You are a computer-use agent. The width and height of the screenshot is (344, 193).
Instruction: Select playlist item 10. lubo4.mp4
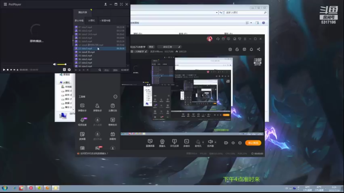[100, 38]
